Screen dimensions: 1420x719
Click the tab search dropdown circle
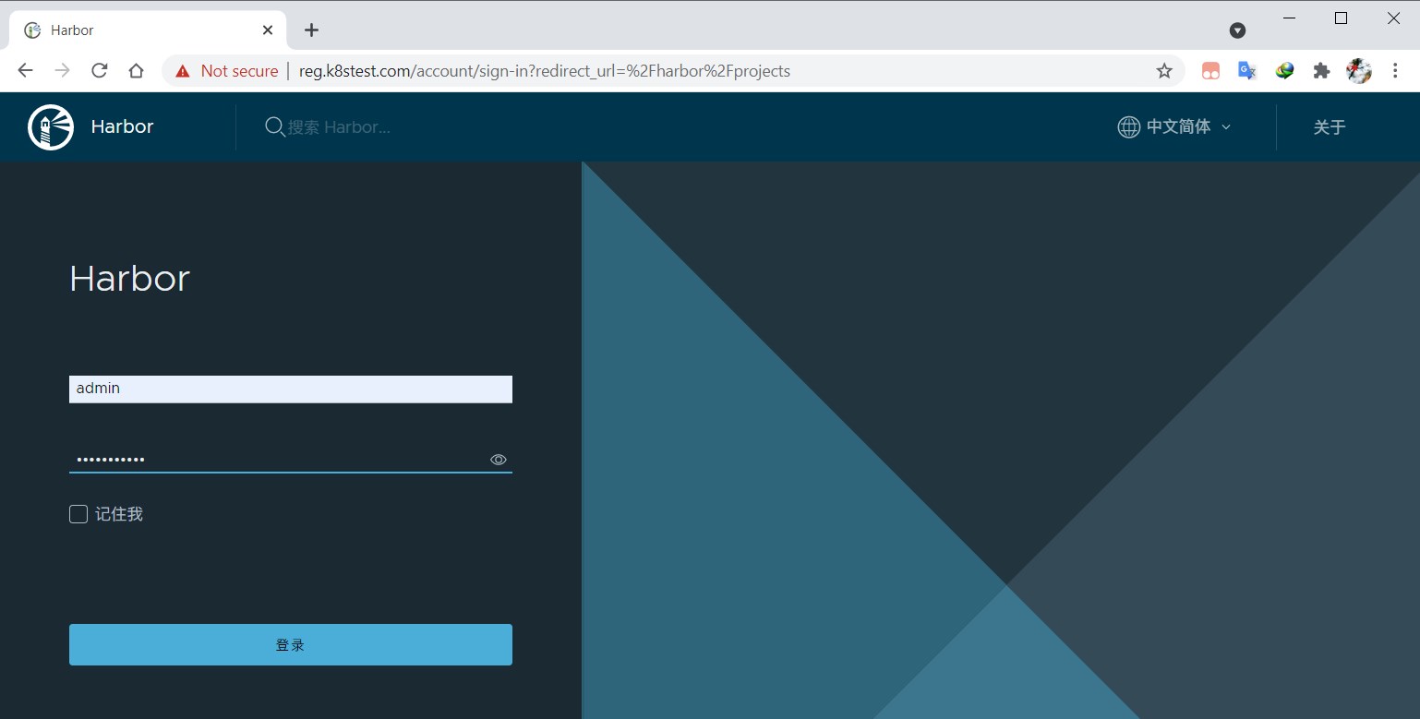(1238, 30)
